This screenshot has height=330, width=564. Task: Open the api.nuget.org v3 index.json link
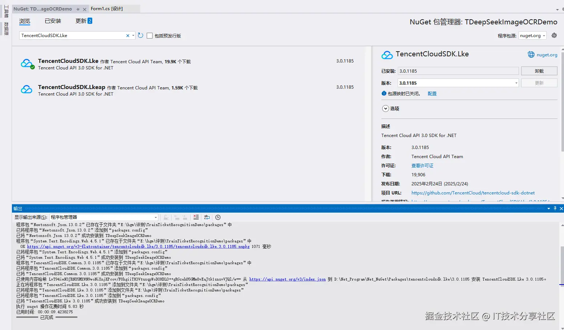(288, 279)
